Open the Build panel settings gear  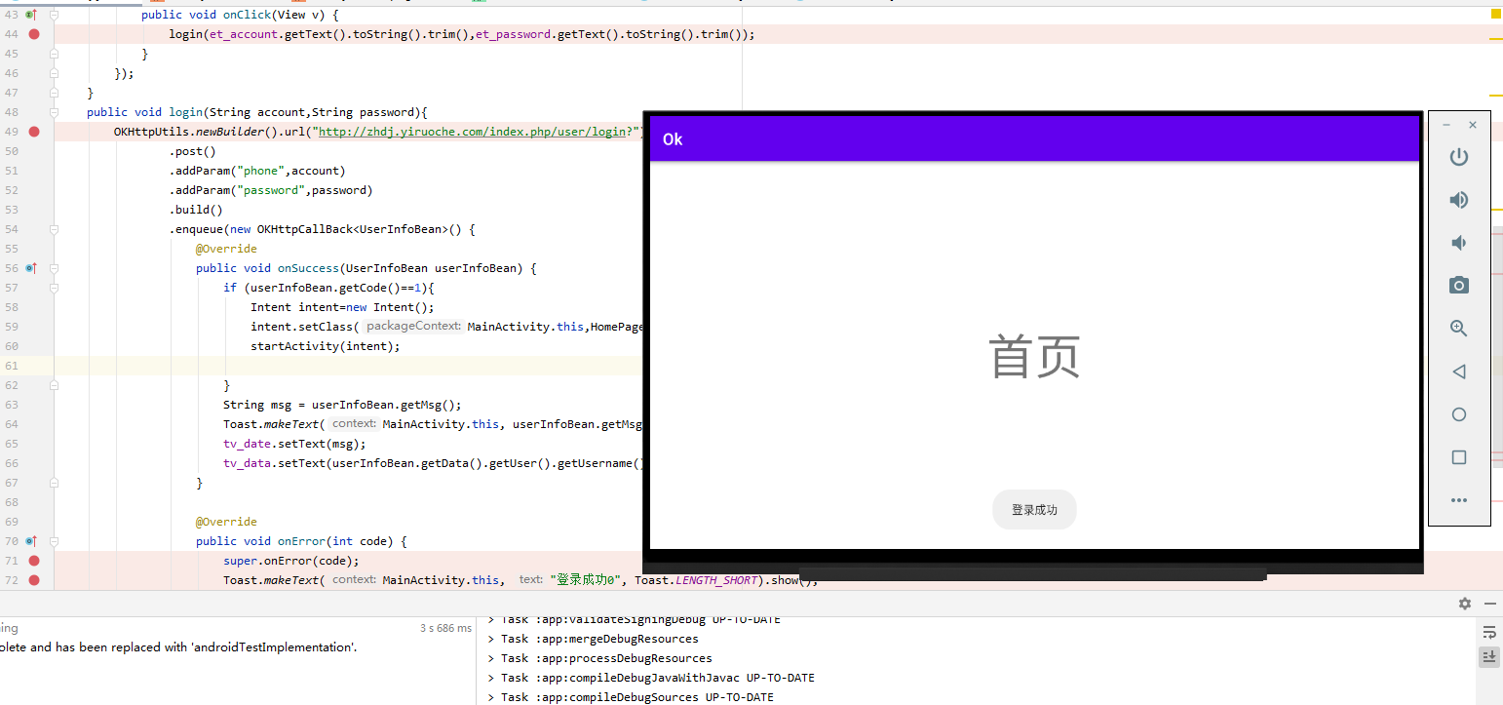coord(1465,604)
